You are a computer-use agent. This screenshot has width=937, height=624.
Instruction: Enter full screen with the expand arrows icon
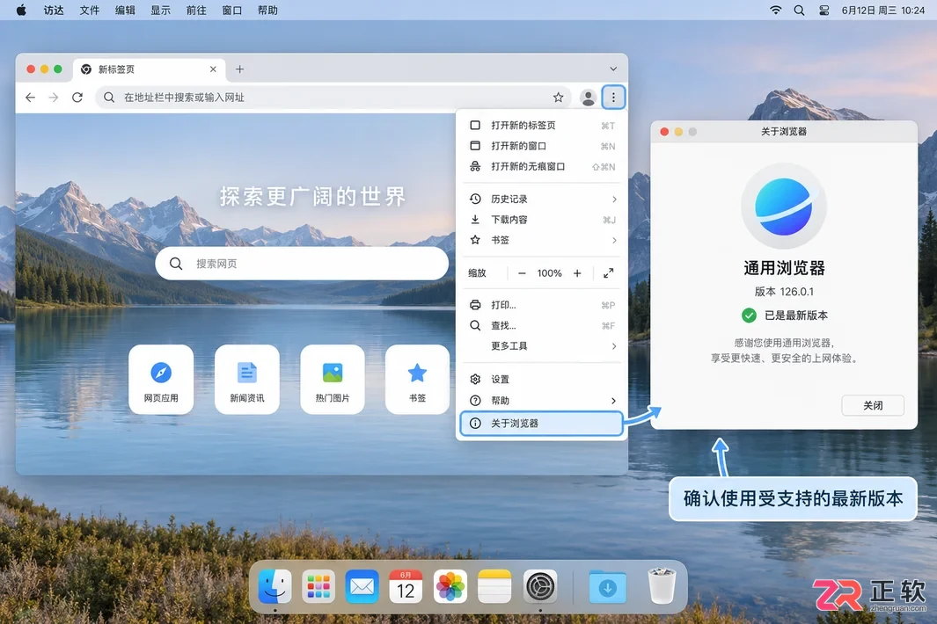pyautogui.click(x=608, y=272)
